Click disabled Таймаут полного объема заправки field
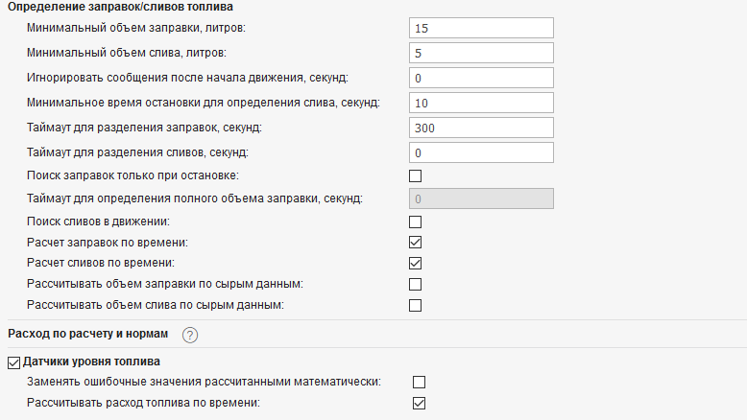This screenshot has width=747, height=420. point(481,198)
